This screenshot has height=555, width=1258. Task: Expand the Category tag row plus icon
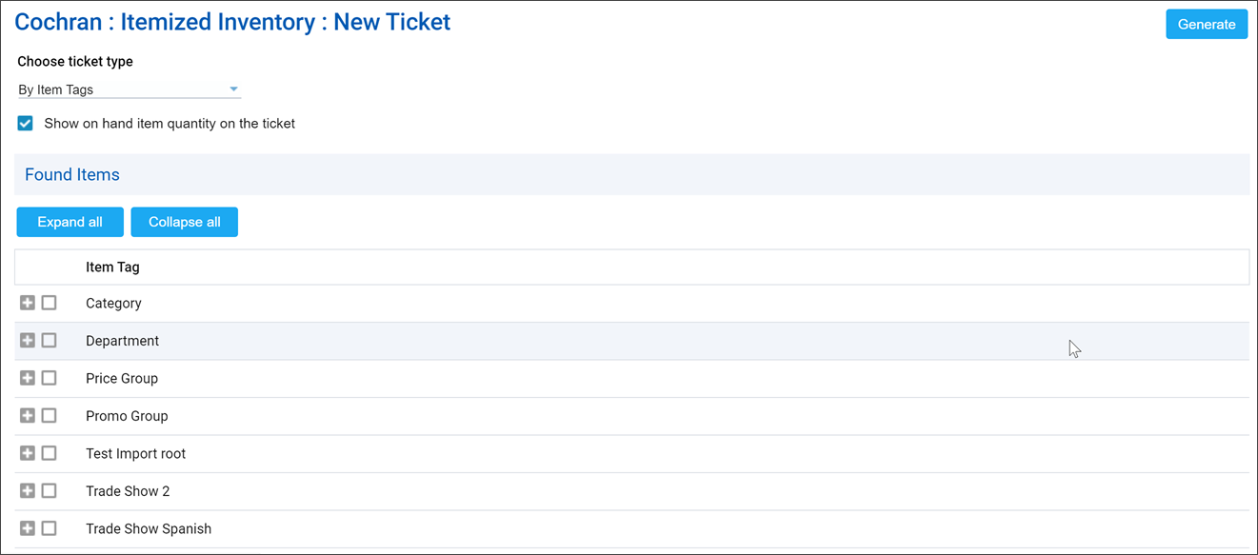tap(28, 303)
